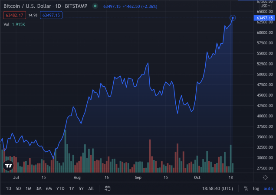Viewport: 276px width, 195px height.
Task: Click the 60000.00 price axis label
Action: click(x=265, y=32)
